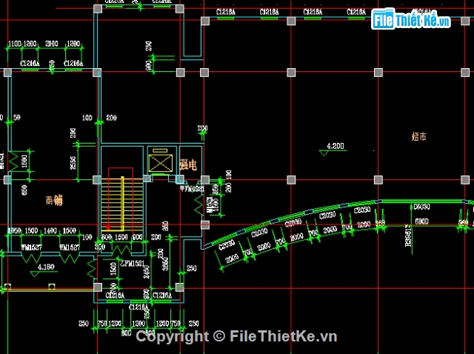Click the 甲FM0921 door tag

coord(193,189)
